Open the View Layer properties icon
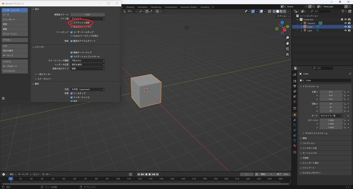The height and width of the screenshot is (189, 353). [295, 91]
